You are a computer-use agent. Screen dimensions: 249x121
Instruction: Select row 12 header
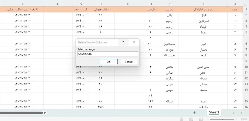tap(246, 78)
